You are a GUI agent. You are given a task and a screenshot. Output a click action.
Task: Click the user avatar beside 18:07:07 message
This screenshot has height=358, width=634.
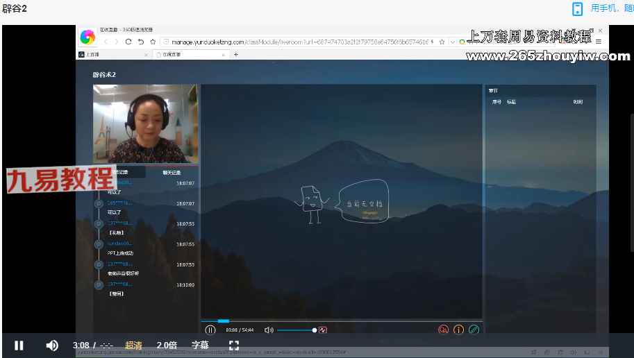(x=99, y=204)
